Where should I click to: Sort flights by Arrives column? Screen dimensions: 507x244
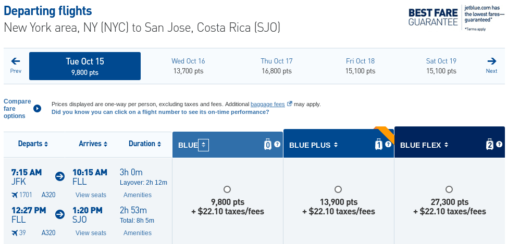tap(93, 144)
